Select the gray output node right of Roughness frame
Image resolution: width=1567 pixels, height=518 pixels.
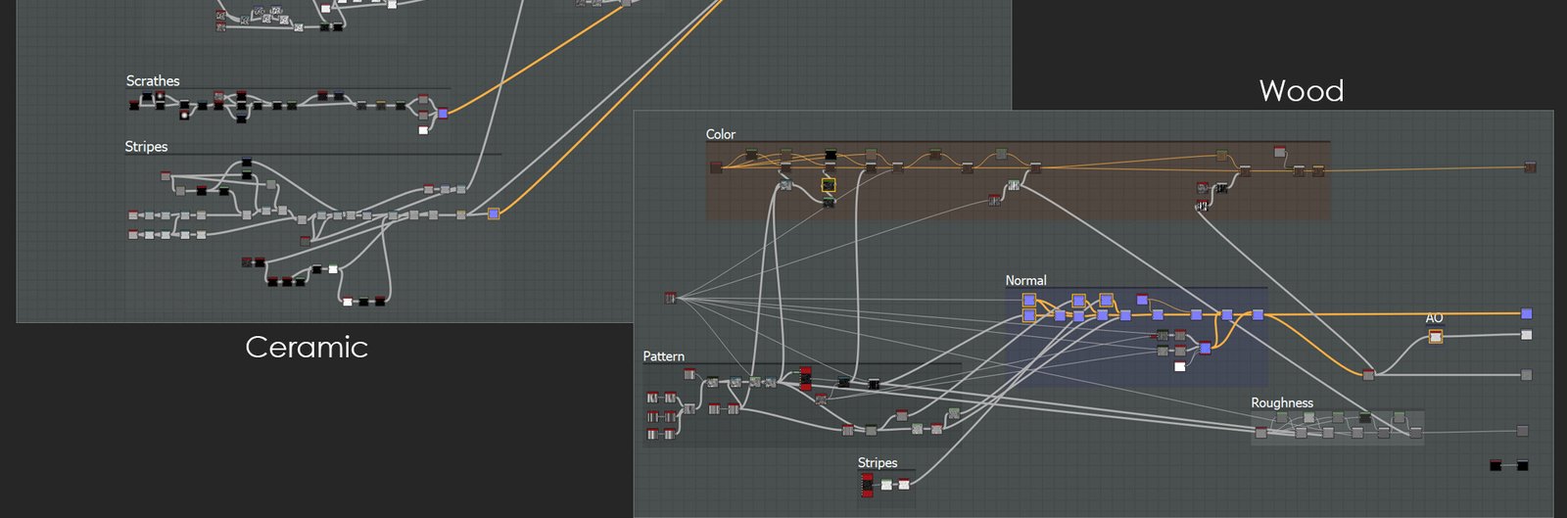coord(1522,430)
